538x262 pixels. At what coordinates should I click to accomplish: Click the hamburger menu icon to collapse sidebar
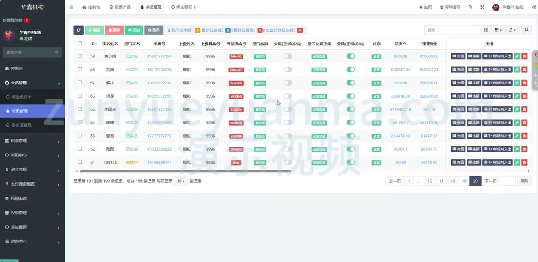[71, 7]
